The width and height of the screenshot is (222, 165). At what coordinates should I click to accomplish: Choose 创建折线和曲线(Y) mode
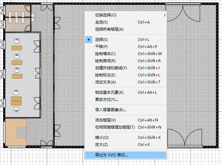(x=126, y=68)
